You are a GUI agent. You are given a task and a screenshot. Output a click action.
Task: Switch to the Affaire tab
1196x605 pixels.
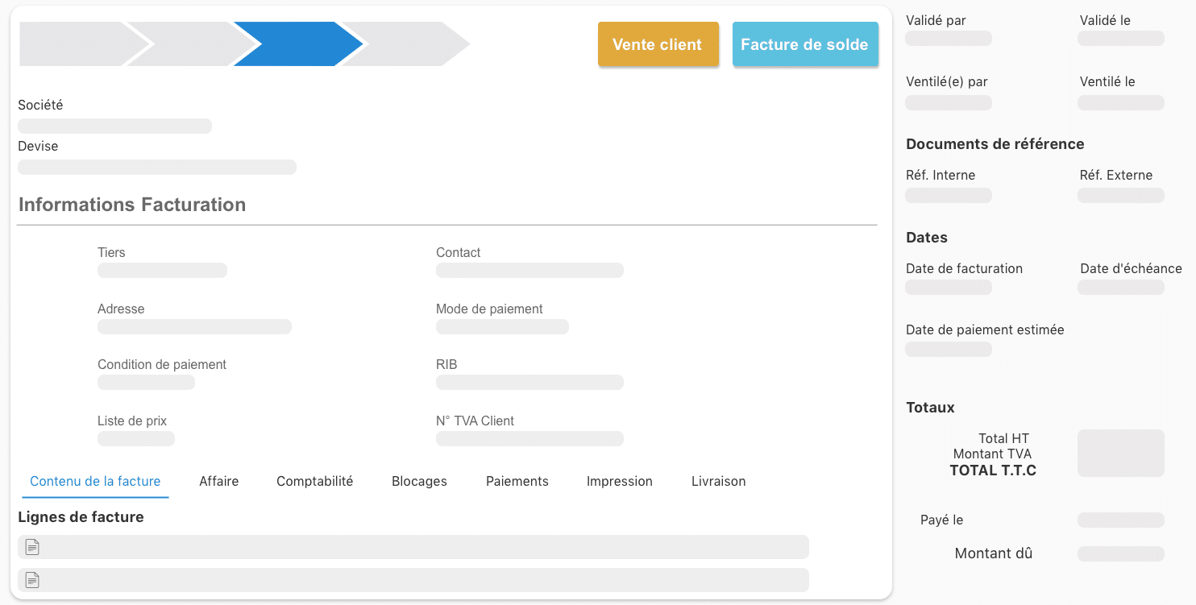click(218, 481)
